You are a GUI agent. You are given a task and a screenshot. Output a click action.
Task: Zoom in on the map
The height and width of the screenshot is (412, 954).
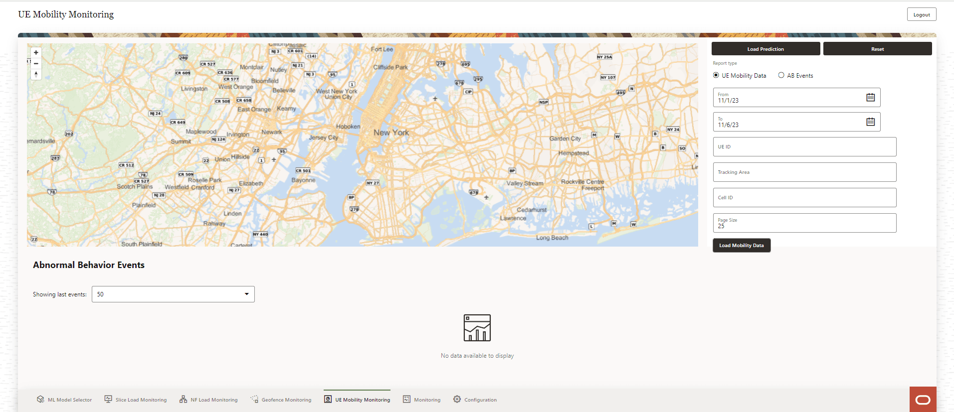coord(36,53)
